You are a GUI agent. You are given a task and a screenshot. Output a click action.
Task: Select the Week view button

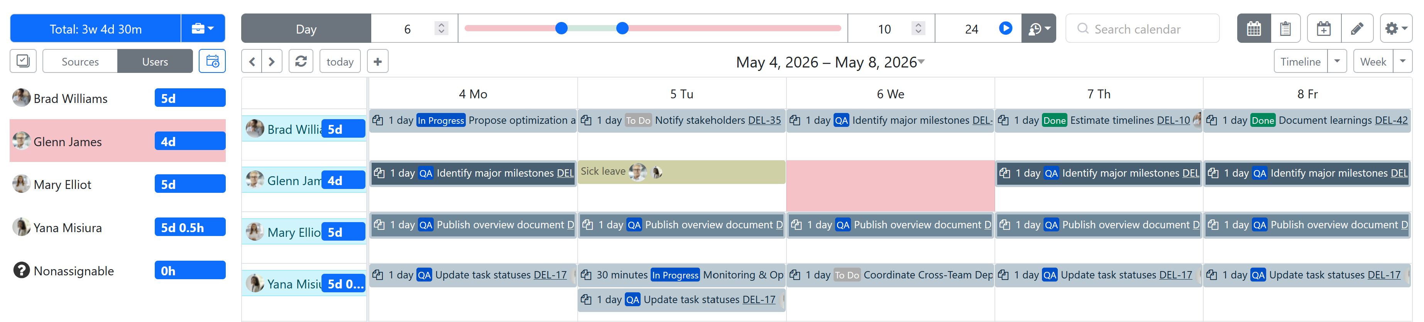click(1373, 61)
